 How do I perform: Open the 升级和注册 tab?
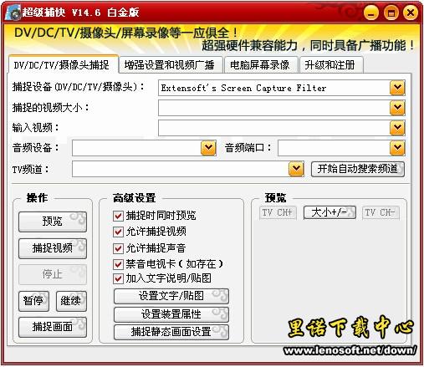coord(331,65)
